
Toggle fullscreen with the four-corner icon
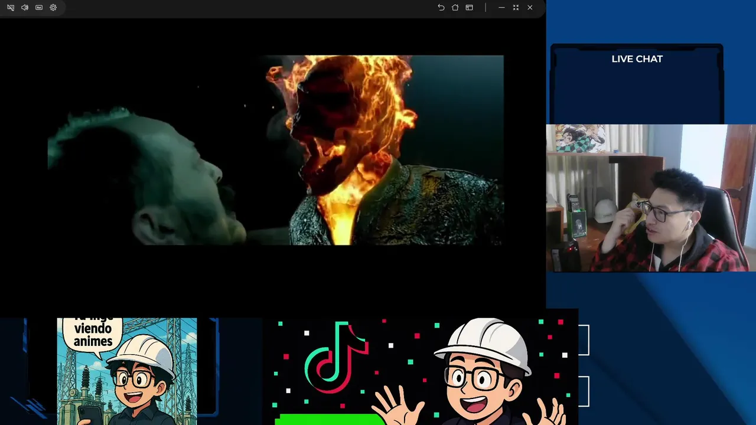point(516,8)
